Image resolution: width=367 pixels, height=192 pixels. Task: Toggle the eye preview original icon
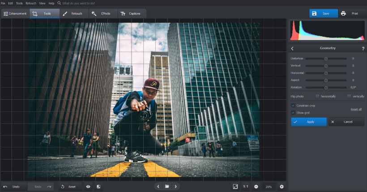[88, 187]
